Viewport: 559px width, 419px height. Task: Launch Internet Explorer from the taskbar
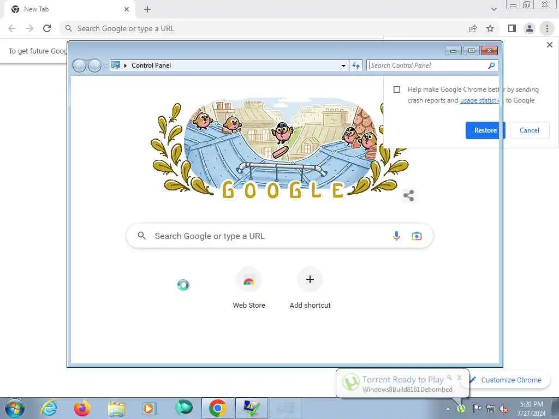(49, 408)
